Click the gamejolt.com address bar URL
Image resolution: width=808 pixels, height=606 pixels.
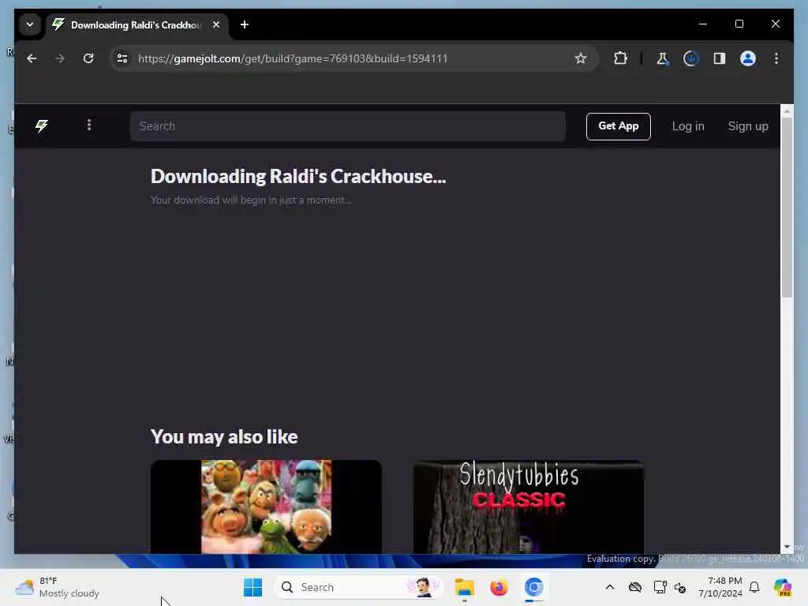pyautogui.click(x=293, y=58)
